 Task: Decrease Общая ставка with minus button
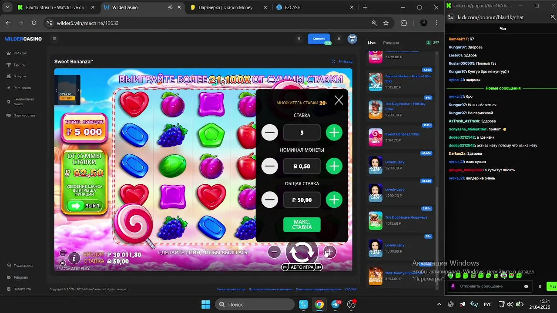coord(270,200)
